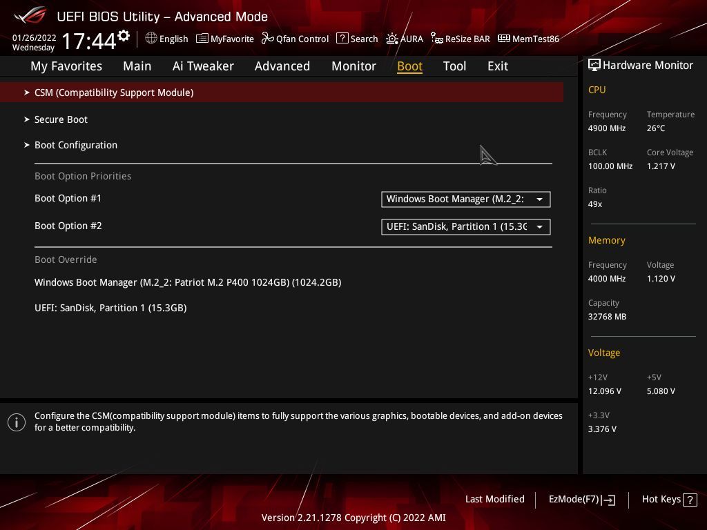This screenshot has width=707, height=530.
Task: Open MyFavorite list icon
Action: [x=202, y=39]
